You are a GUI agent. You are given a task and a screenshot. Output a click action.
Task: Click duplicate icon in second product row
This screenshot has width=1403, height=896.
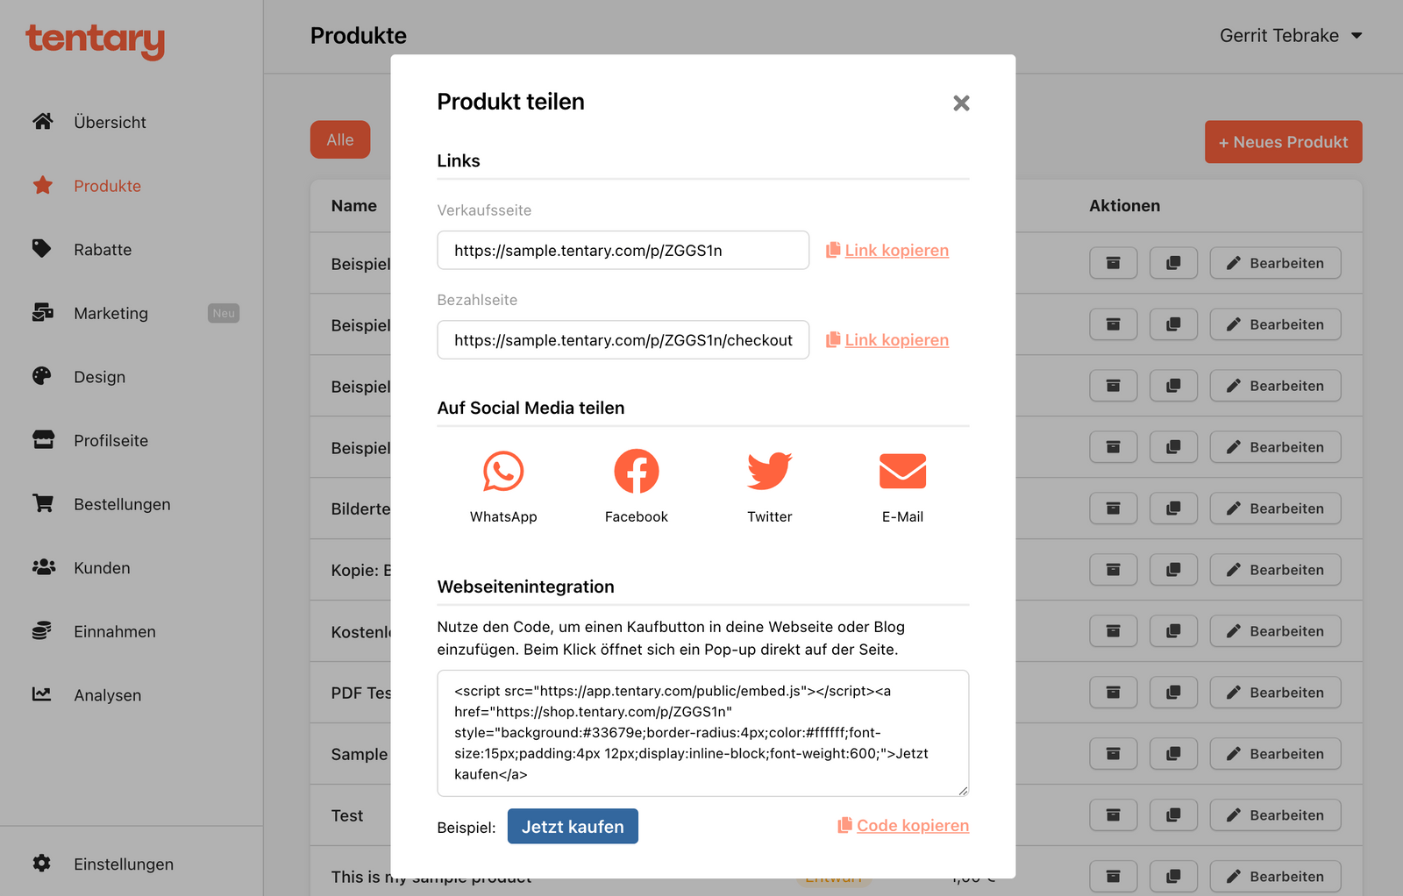1173,324
